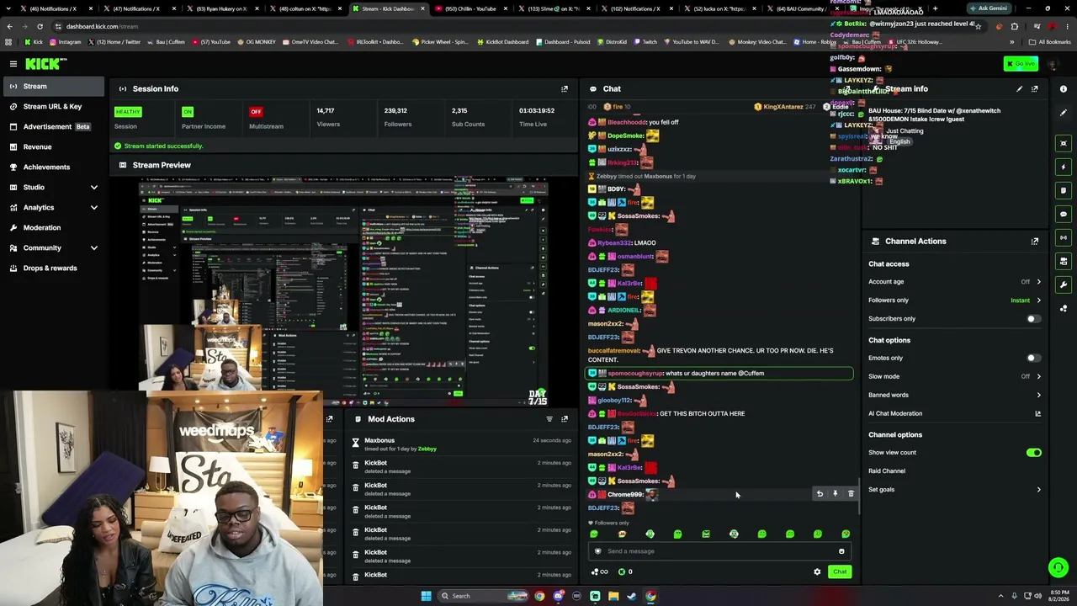Viewport: 1077px width, 606px height.
Task: Click Ask Gemini button in browser
Action: coord(988,8)
